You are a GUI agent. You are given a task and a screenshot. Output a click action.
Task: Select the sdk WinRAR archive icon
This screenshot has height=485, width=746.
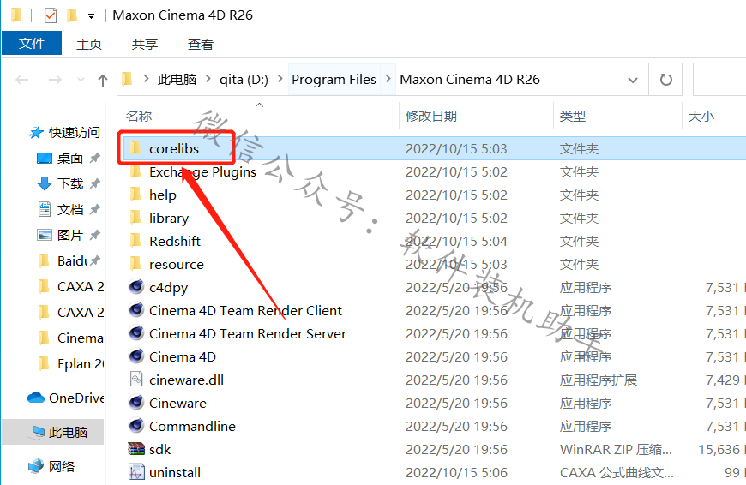[x=136, y=449]
